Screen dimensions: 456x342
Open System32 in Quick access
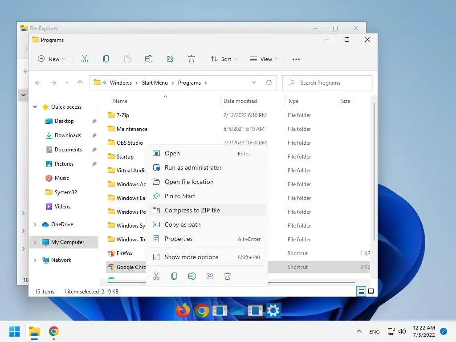click(66, 192)
